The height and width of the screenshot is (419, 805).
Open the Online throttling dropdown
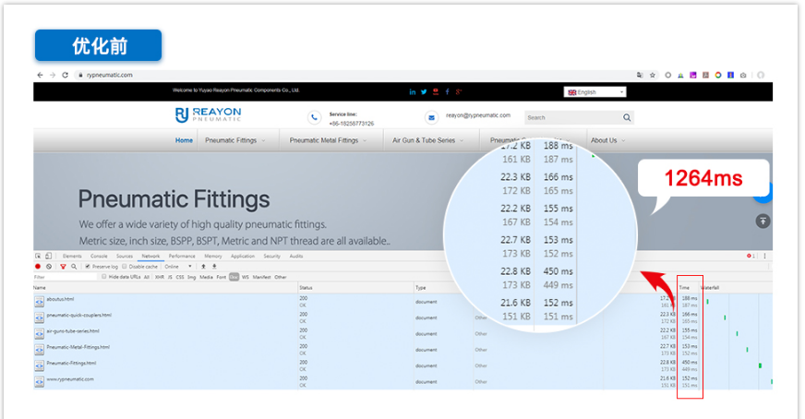(177, 266)
